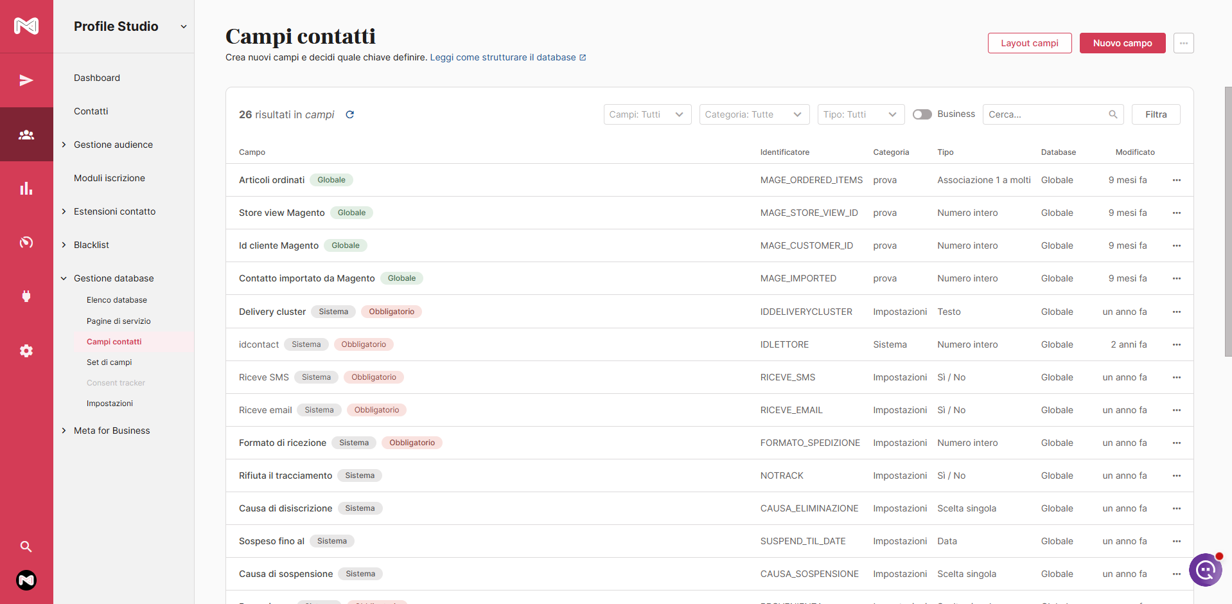Select Campi contatti submenu item
1232x604 pixels.
pos(114,342)
